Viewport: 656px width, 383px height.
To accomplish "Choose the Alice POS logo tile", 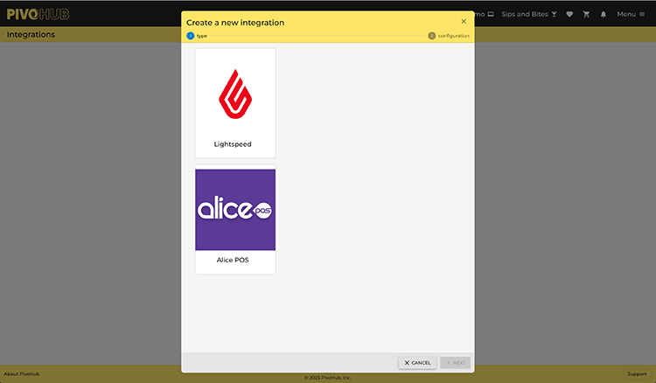I will coord(234,211).
